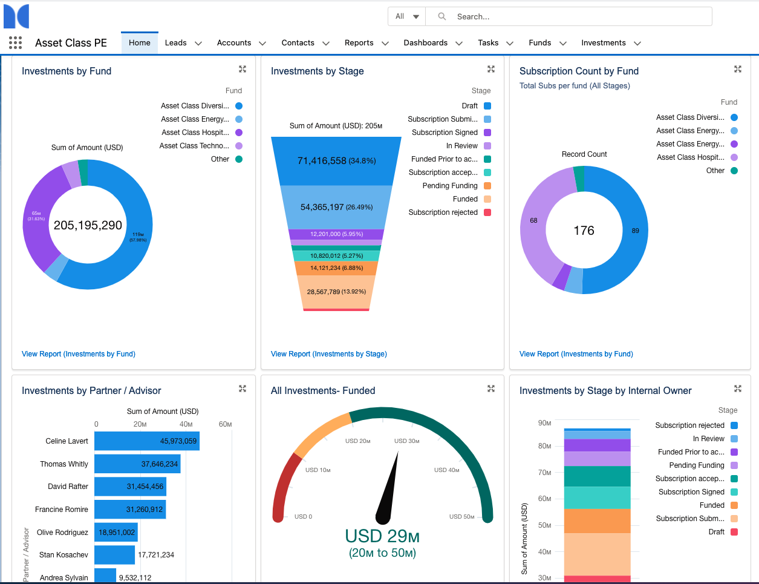
Task: Open the Dashboards tab dropdown arrow
Action: 459,43
